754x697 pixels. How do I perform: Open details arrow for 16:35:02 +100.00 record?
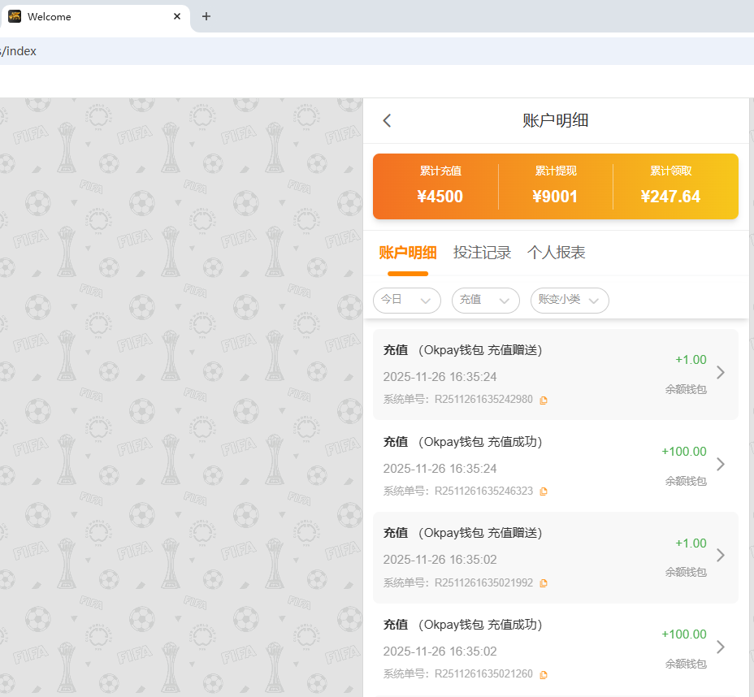click(x=720, y=647)
